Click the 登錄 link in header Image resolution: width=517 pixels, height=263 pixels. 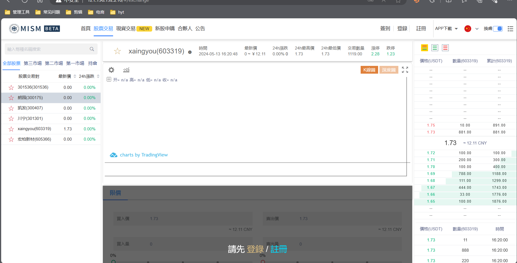(x=402, y=29)
